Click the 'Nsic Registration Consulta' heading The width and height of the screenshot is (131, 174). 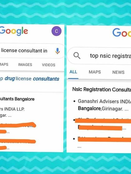coord(102,89)
